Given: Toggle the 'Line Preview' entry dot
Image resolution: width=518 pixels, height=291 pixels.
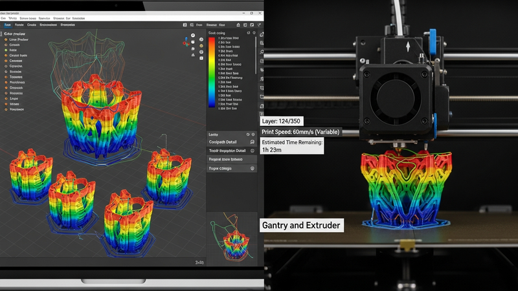Looking at the screenshot, I should point(6,39).
